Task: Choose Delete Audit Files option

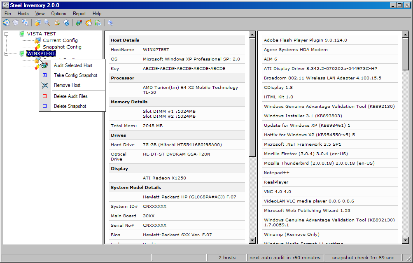Action: (70, 96)
